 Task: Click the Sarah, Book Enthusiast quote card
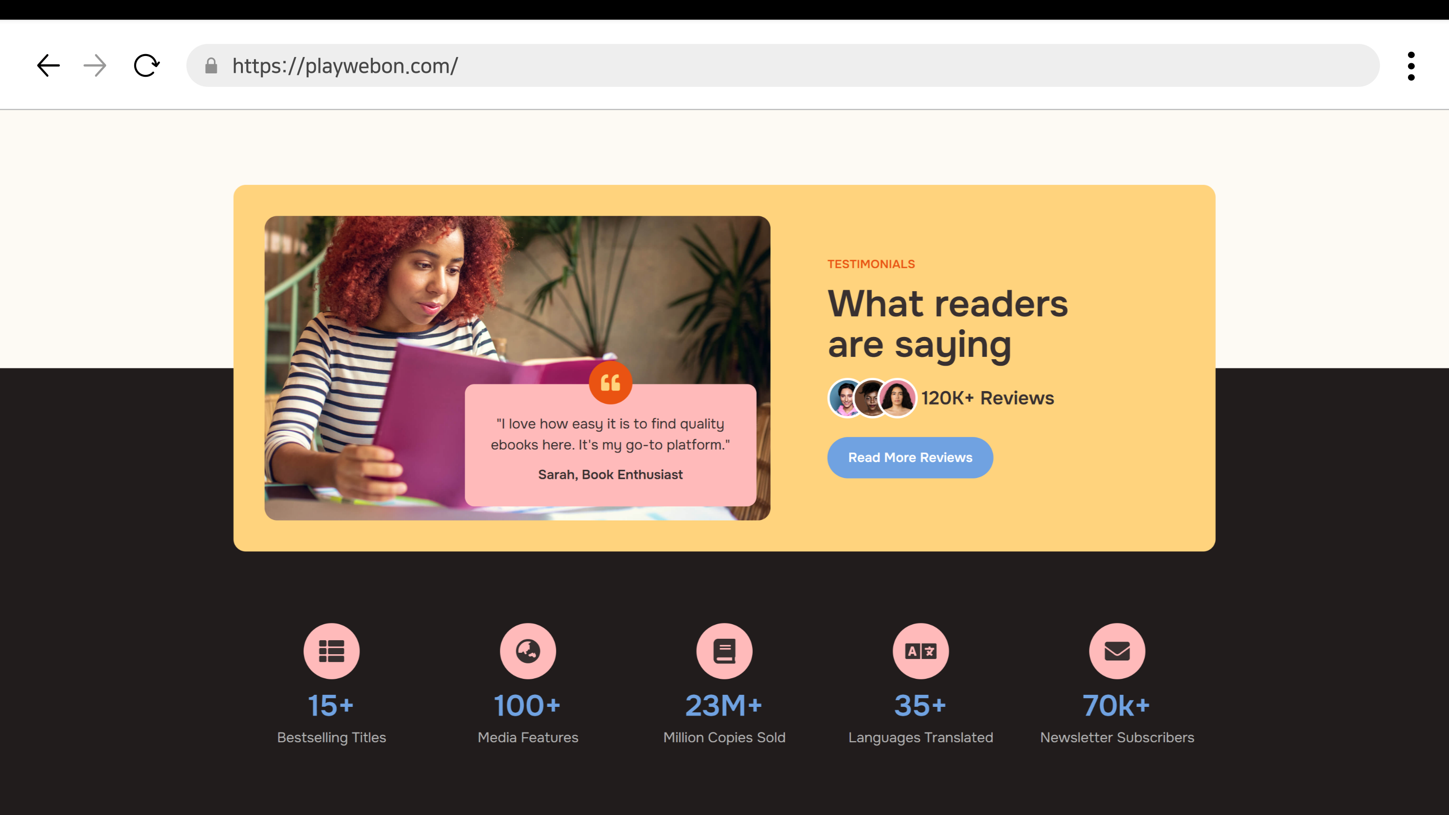tap(610, 446)
